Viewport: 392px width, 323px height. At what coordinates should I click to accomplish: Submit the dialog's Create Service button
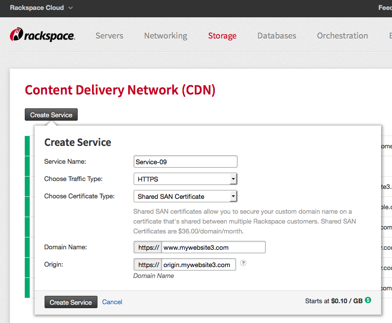71,302
